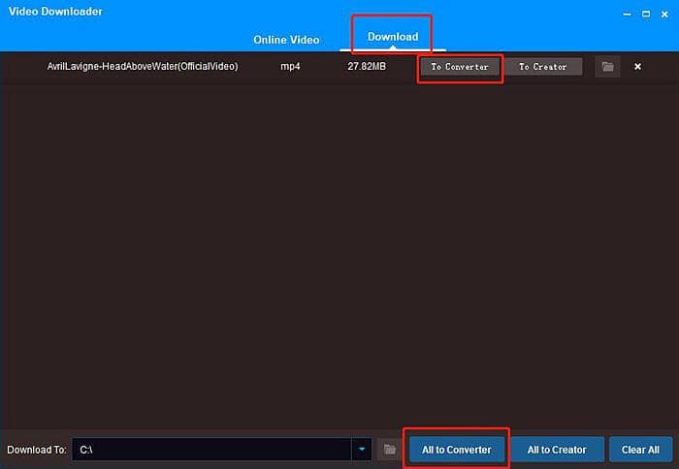Click inside the Download To path field
Viewport: 679px width, 469px height.
pyautogui.click(x=211, y=450)
